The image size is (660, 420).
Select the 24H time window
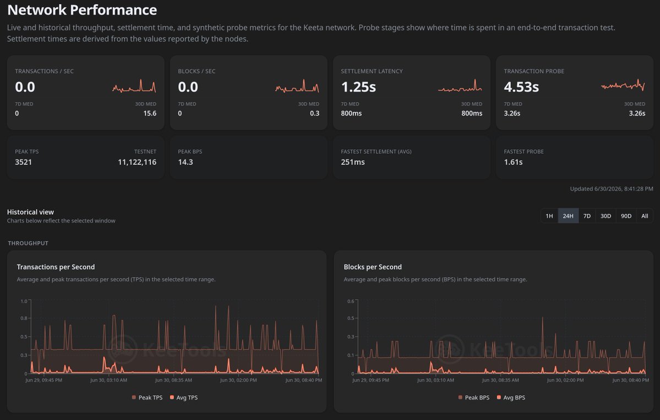[568, 215]
